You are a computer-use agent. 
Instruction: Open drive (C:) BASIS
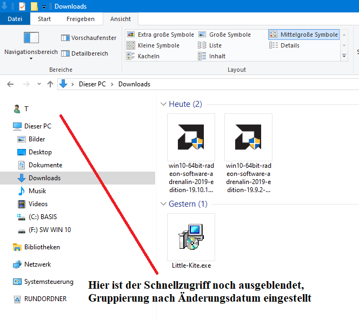tap(37, 217)
